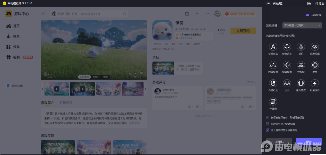Image resolution: width=326 pixels, height=155 pixels.
Task: Click the 开放世界 genre tag
Action: point(196,44)
